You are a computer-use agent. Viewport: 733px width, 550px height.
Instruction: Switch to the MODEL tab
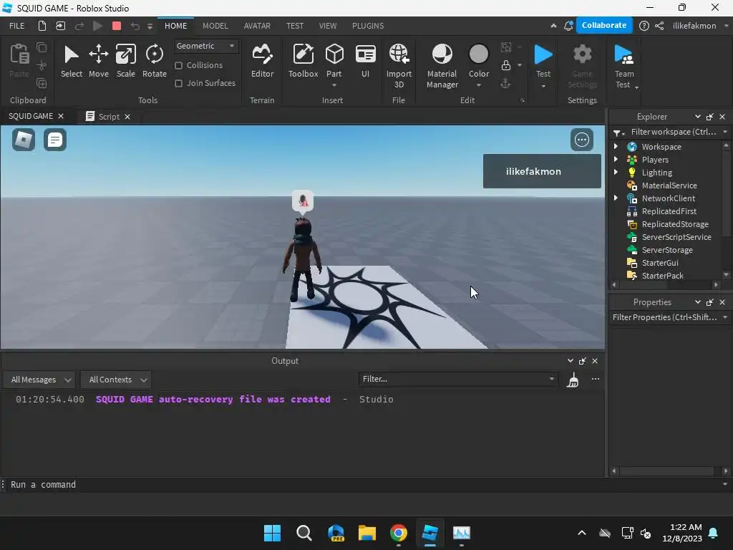[215, 26]
